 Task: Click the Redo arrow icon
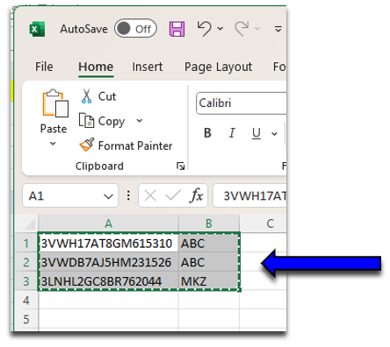pos(242,29)
